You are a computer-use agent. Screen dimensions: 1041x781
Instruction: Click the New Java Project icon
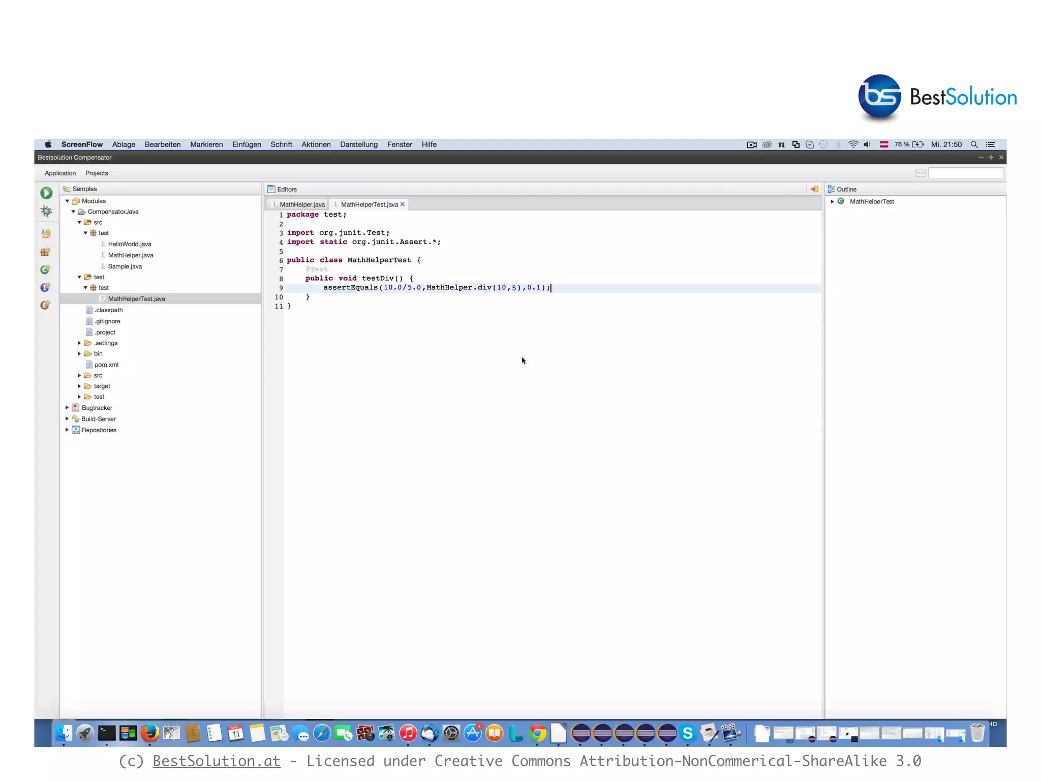(x=46, y=233)
